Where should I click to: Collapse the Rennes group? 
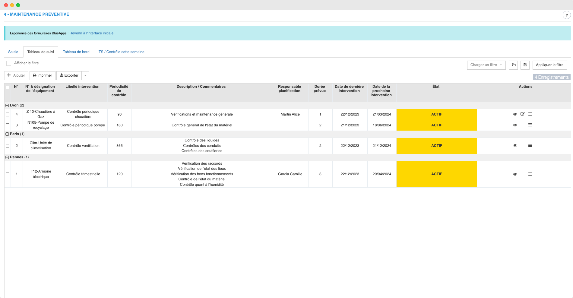coord(7,157)
